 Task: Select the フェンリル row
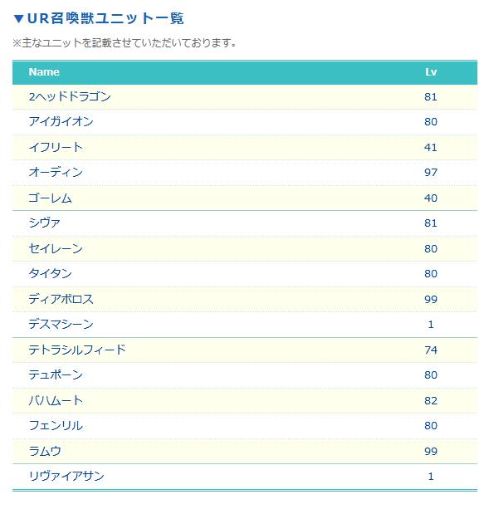(x=245, y=426)
